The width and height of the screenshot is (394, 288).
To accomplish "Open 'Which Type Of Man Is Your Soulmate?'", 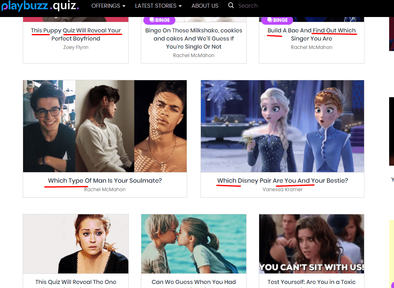I will (105, 180).
